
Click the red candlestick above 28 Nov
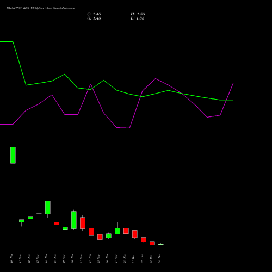point(126,231)
